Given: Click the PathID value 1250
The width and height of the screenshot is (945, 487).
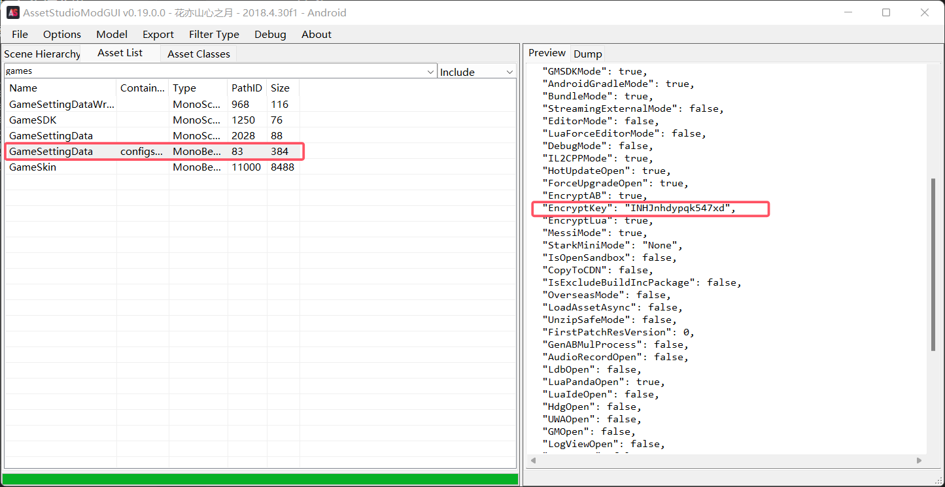Looking at the screenshot, I should point(243,120).
